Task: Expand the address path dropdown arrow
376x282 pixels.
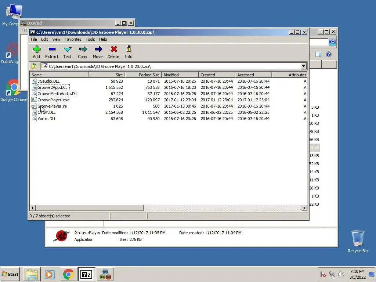Action: (303, 66)
